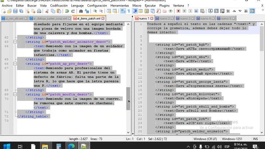The image size is (265, 149).
Task: Save the current file with the Save icon
Action: point(15,11)
